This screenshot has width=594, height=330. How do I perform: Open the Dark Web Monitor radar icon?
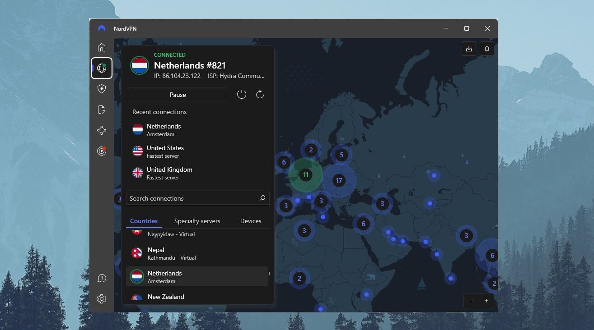pos(102,151)
